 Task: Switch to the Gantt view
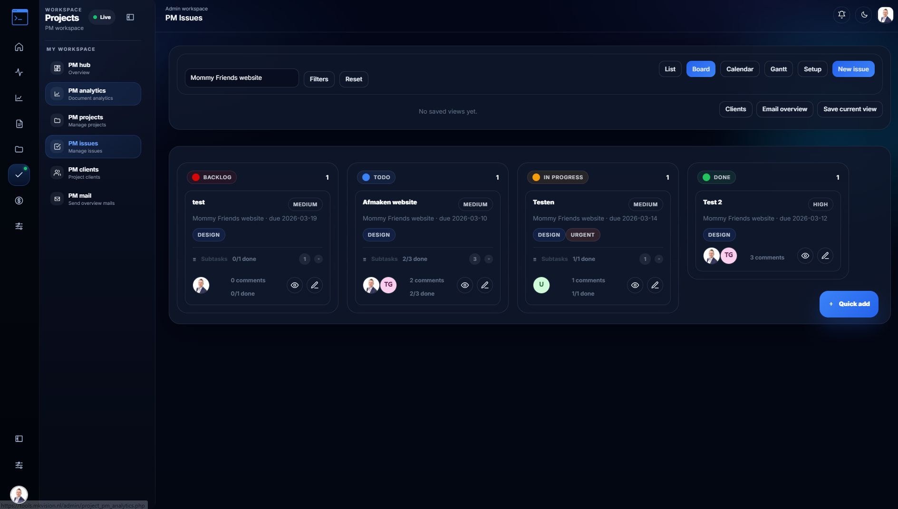pos(778,69)
